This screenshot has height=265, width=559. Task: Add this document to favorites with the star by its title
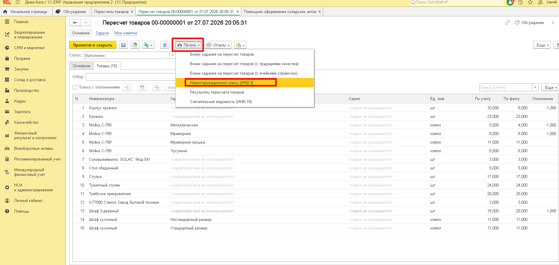coord(97,23)
